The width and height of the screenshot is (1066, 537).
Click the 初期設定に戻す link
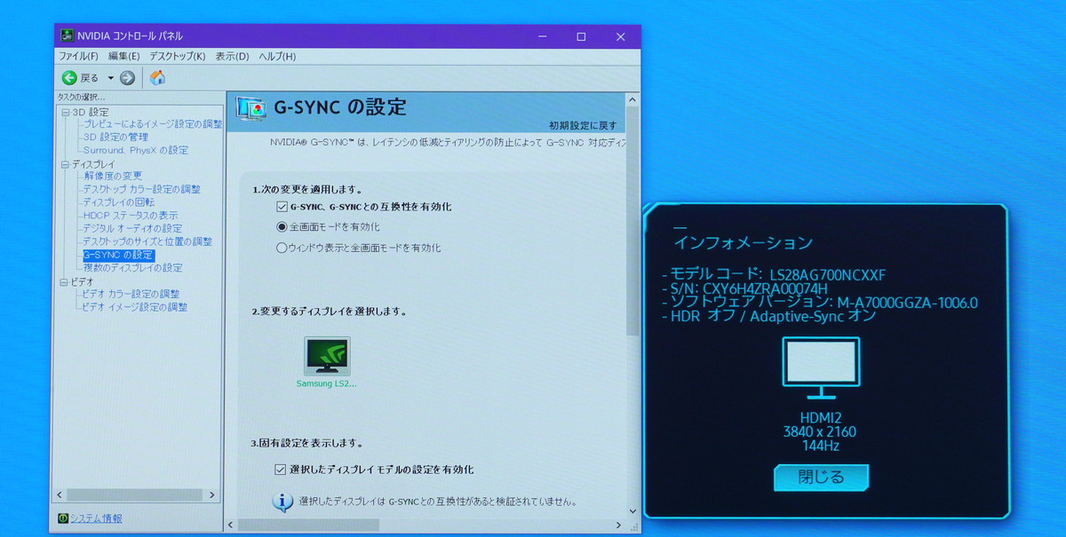click(583, 126)
